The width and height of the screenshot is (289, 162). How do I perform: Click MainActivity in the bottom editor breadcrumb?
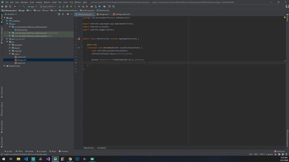pyautogui.click(x=89, y=148)
